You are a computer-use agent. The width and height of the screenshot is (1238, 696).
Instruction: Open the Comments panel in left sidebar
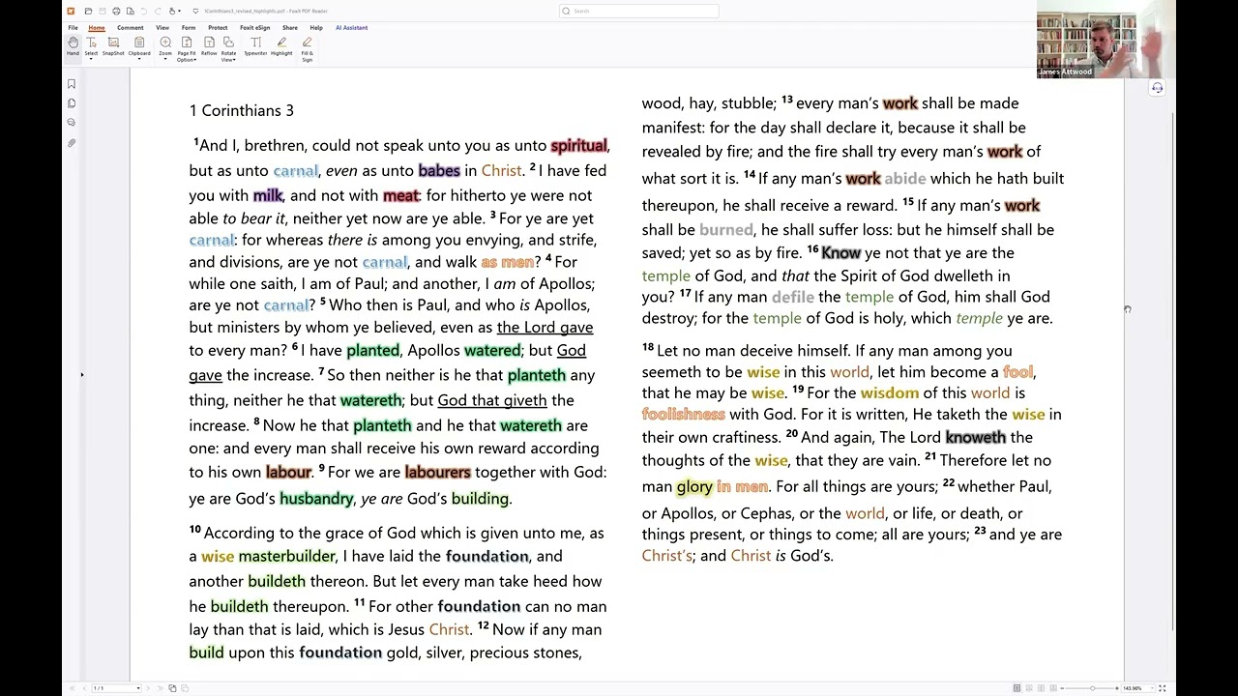point(72,123)
